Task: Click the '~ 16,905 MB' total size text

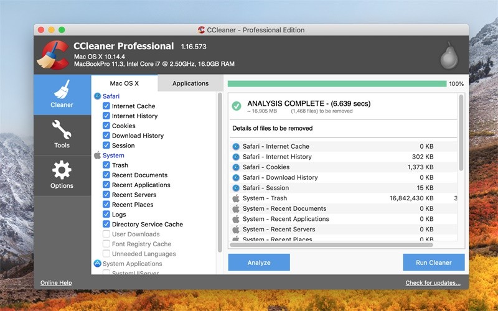Action: (262, 111)
